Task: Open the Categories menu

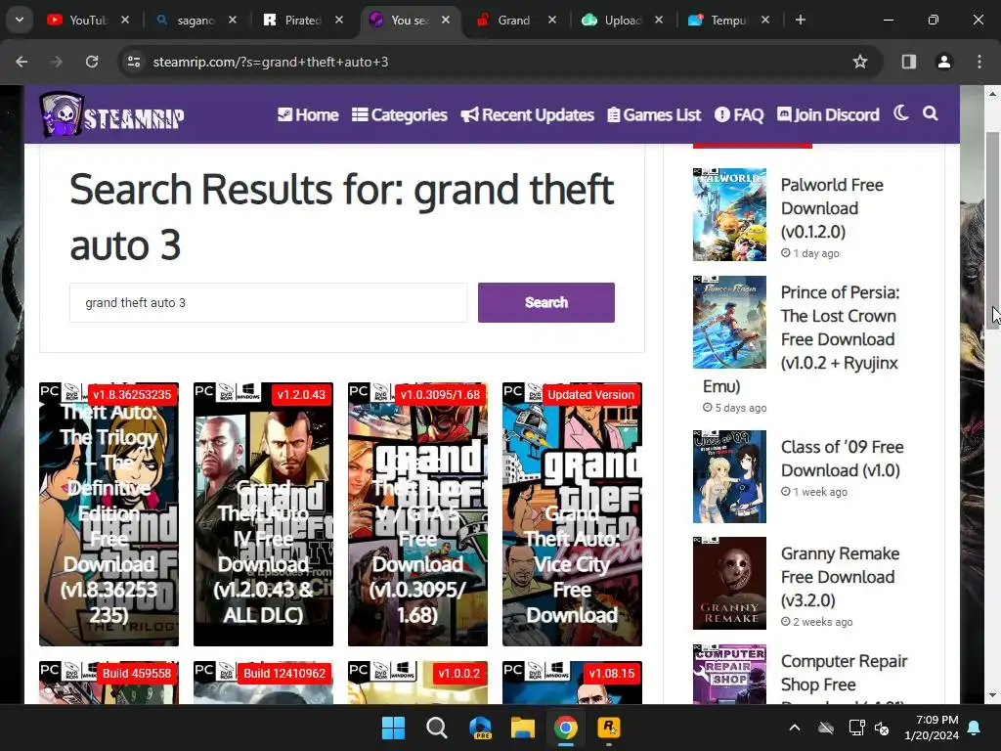Action: 400,115
